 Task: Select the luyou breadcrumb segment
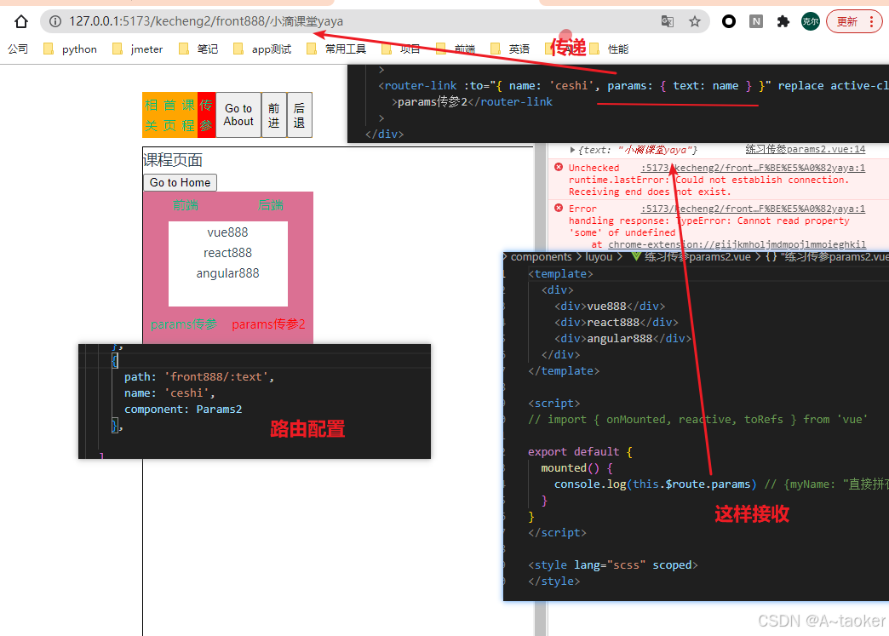coord(599,257)
